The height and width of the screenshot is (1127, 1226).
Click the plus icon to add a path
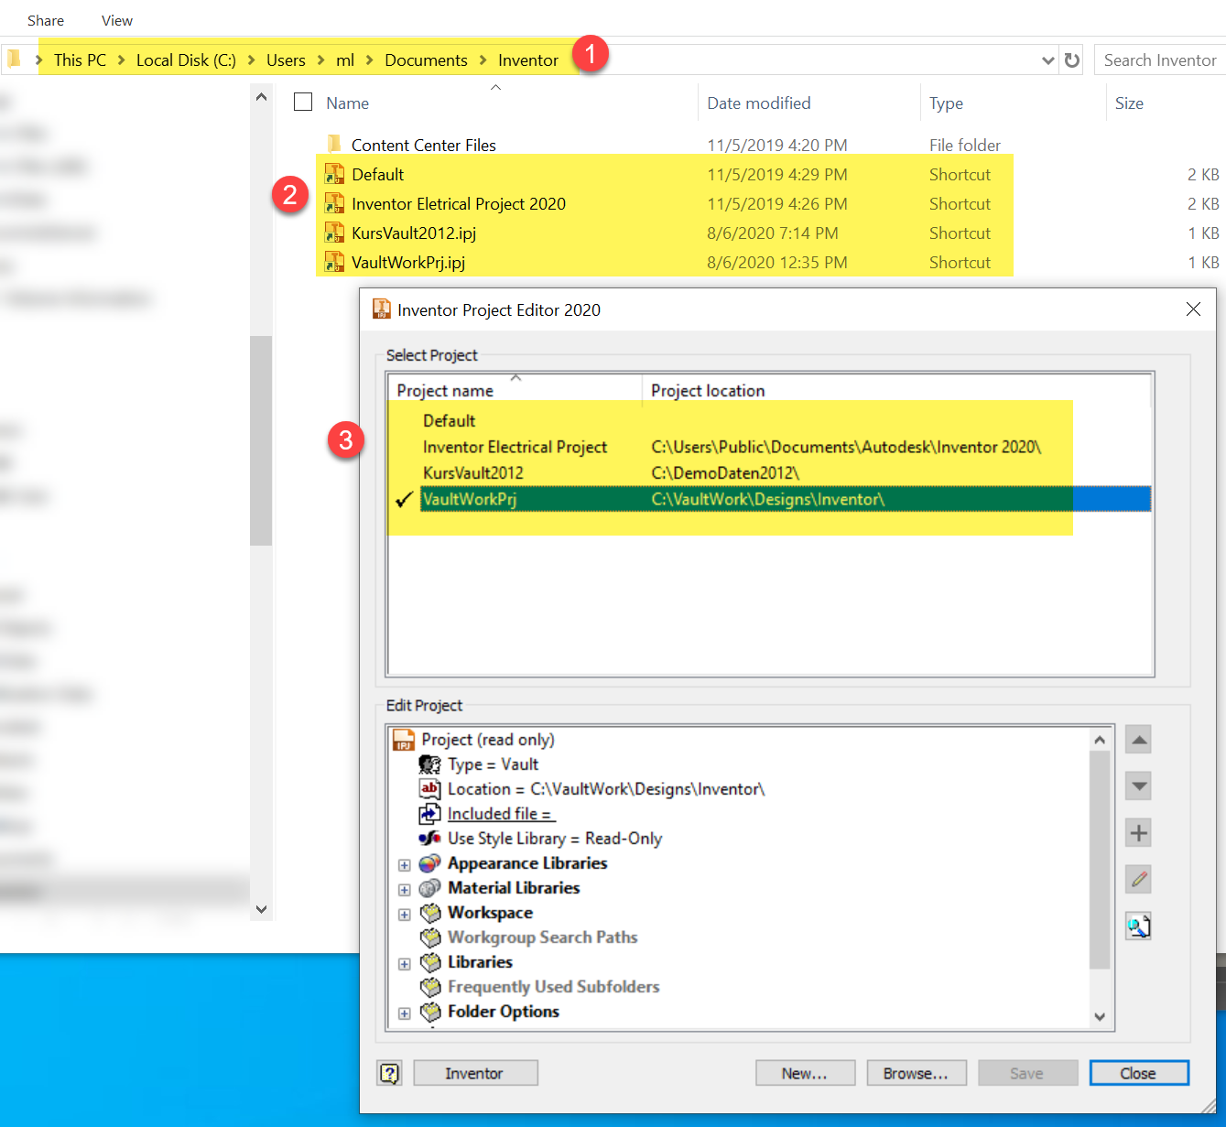1138,832
